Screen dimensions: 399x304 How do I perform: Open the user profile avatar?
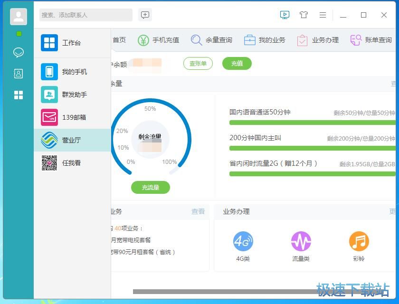19,17
